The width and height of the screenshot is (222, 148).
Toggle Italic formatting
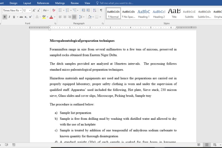9,17
